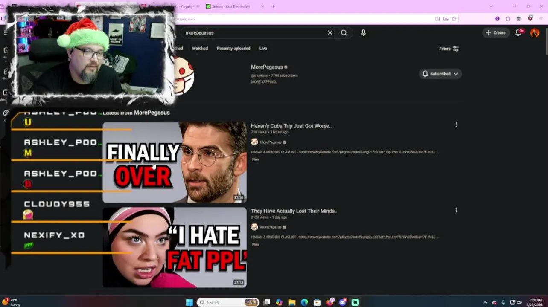This screenshot has height=307, width=548.
Task: Open the Copilot taskbar icon
Action: [x=279, y=302]
